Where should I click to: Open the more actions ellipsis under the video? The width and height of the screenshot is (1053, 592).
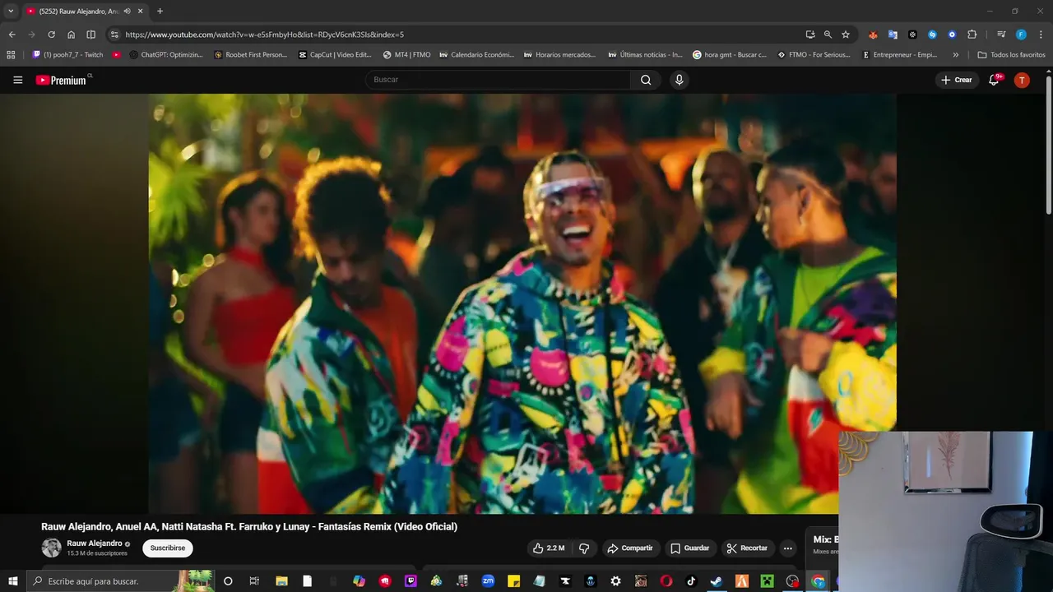pos(787,548)
